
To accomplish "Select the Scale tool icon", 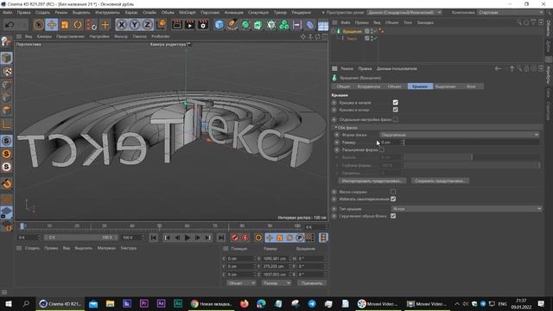I will 65,25.
